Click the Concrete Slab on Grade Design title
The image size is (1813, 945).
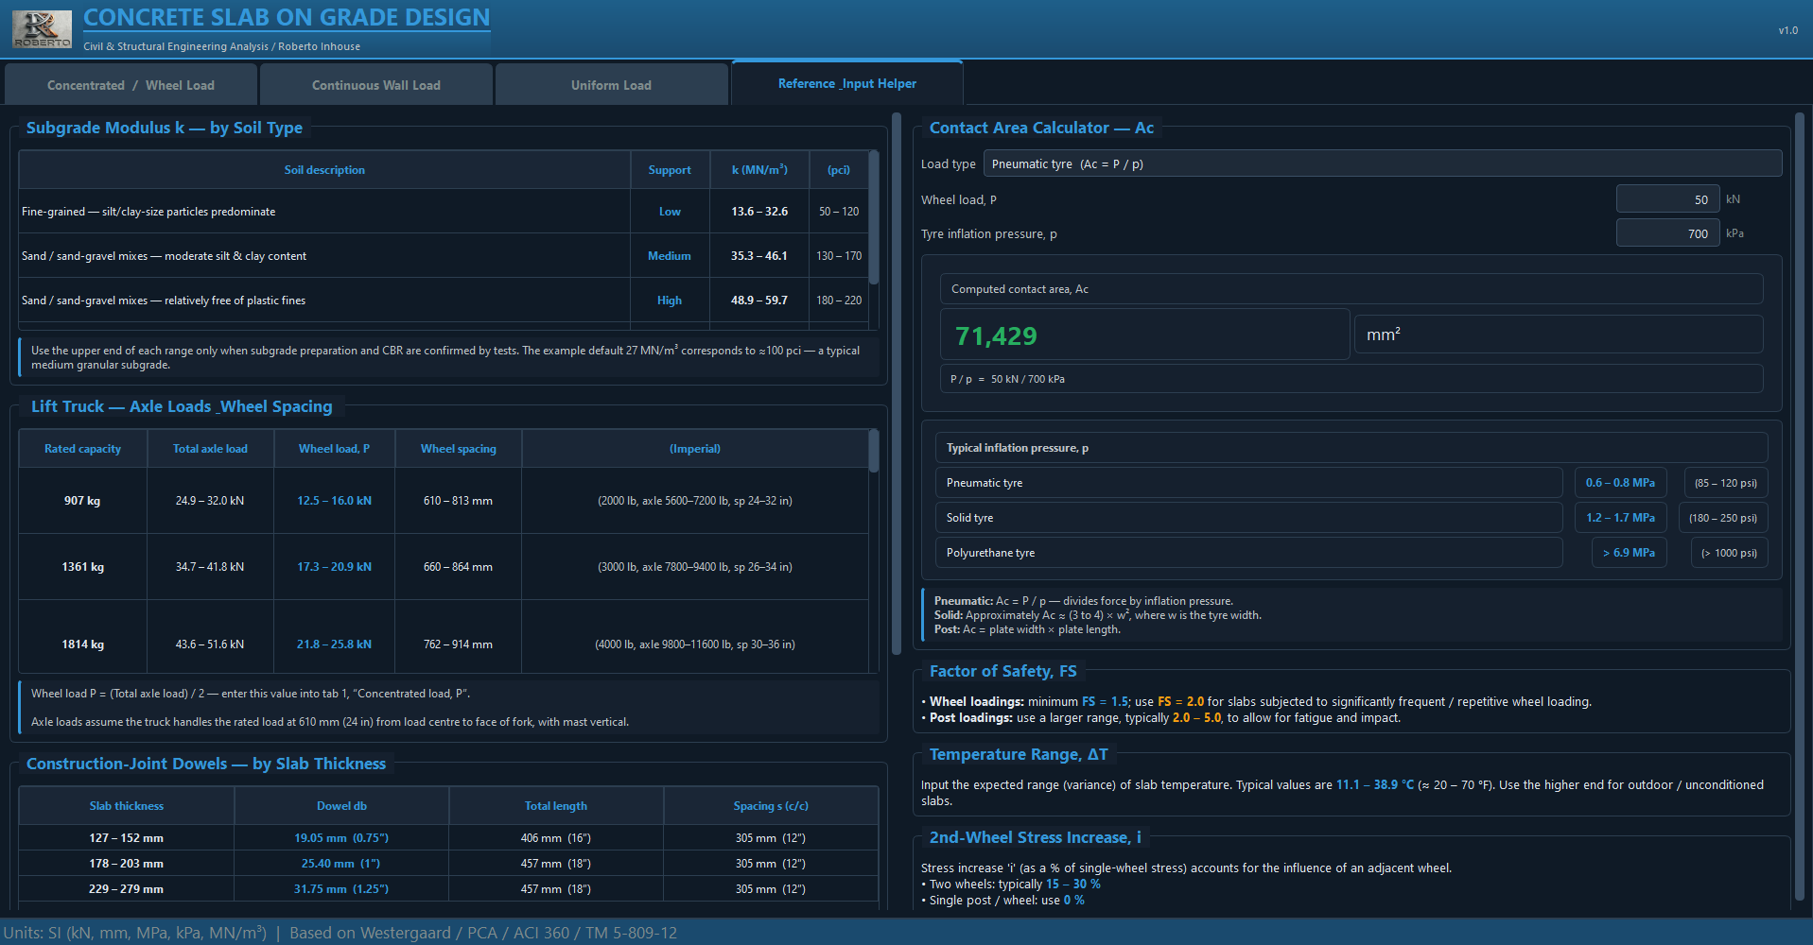pyautogui.click(x=287, y=18)
